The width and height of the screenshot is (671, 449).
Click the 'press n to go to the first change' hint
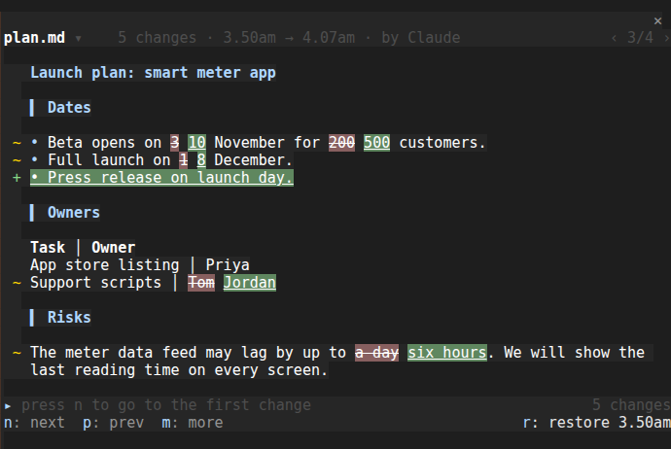coord(166,405)
